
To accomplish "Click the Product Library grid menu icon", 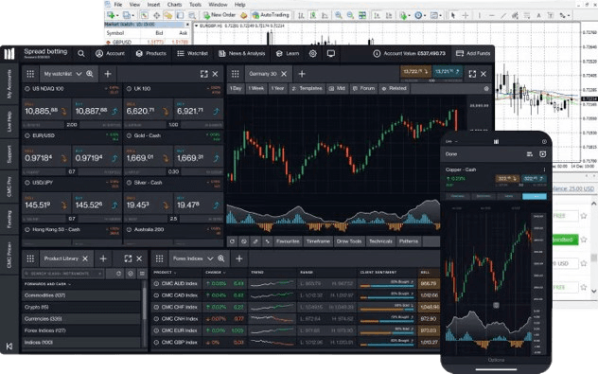I will 30,258.
